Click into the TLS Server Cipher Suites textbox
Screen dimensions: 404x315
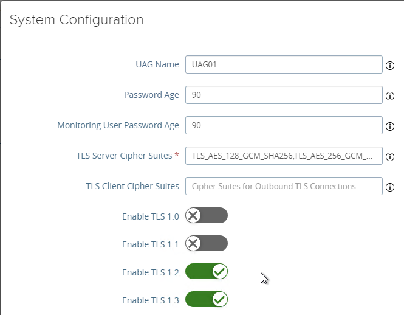[283, 156]
